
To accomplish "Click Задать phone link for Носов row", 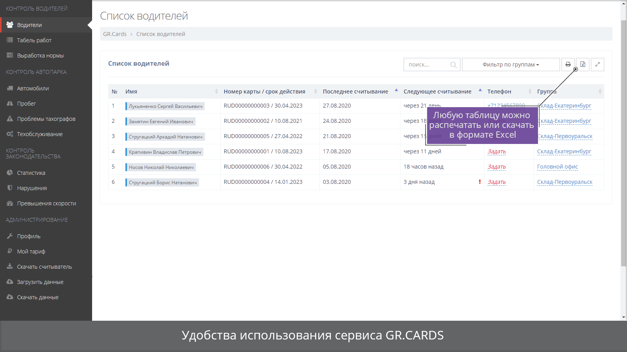I will pyautogui.click(x=497, y=167).
